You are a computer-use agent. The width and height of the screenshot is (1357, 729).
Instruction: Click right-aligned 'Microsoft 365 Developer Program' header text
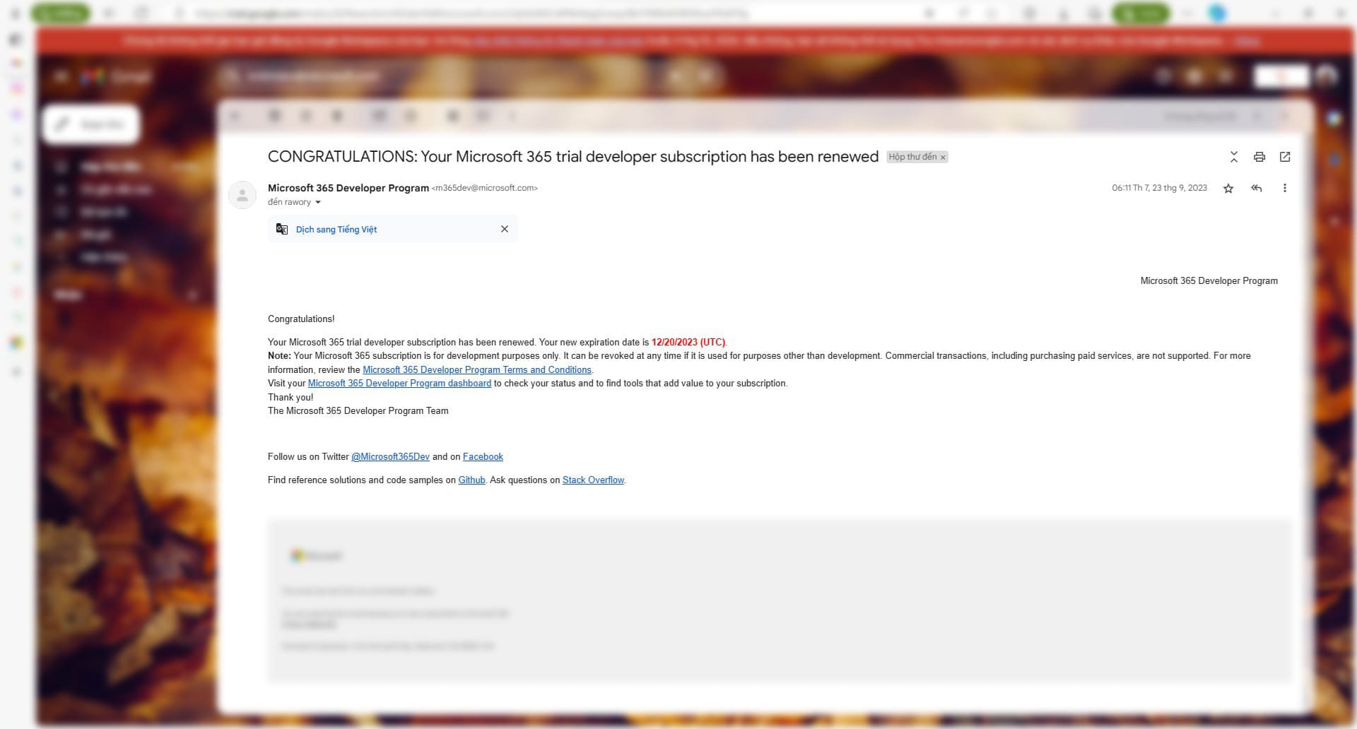tap(1209, 281)
